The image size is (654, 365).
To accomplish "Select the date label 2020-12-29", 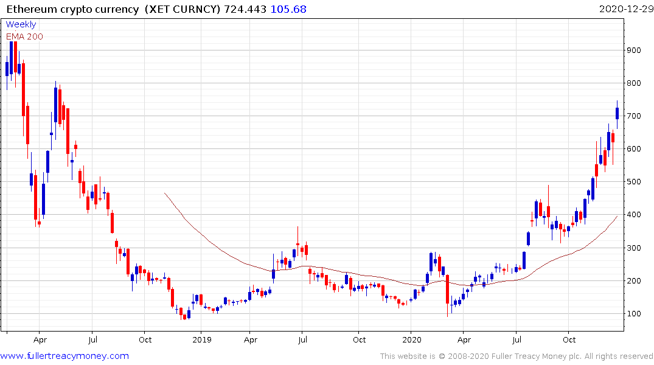I will coord(626,9).
